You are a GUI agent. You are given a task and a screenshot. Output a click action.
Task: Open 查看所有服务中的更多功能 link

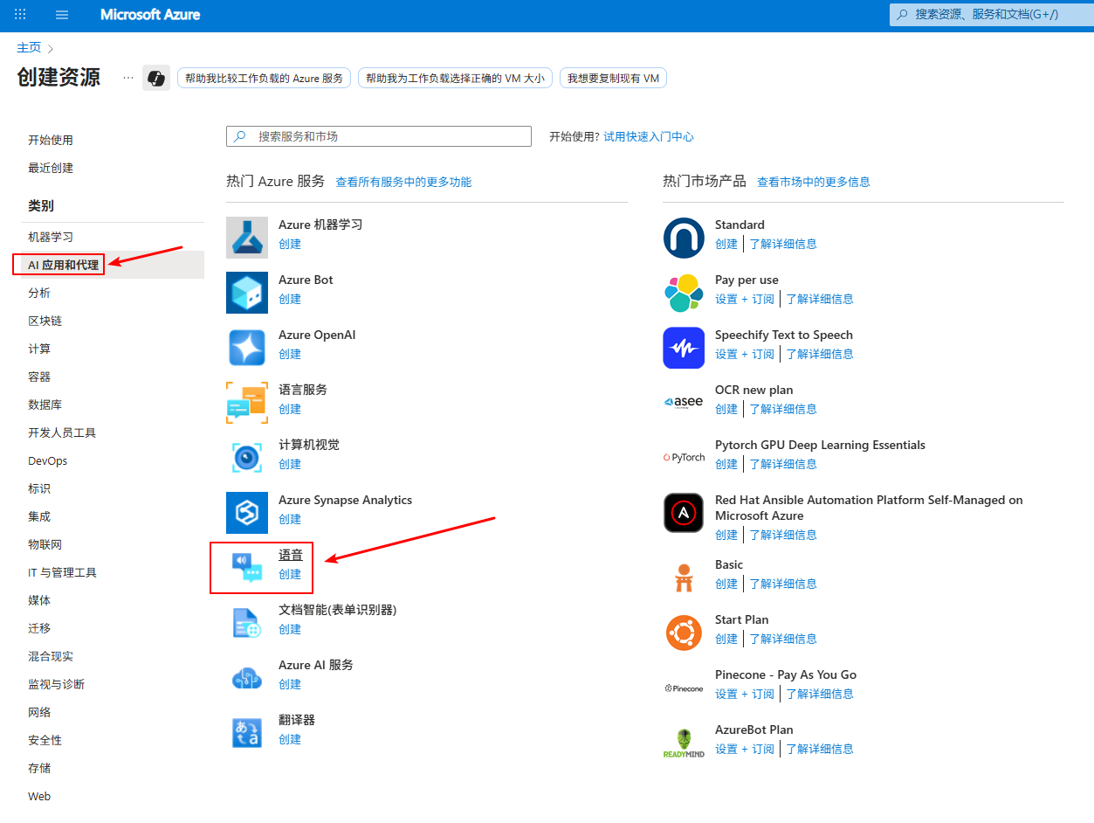[403, 182]
